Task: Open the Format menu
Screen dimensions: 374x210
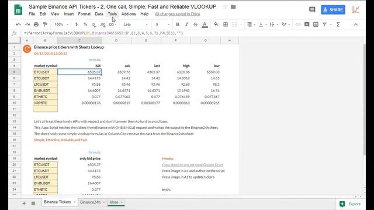Action: pos(84,14)
